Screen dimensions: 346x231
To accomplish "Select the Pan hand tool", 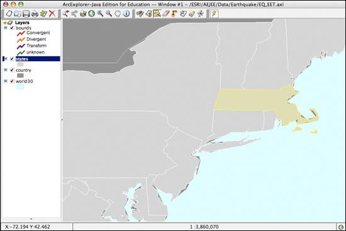I will (118, 14).
